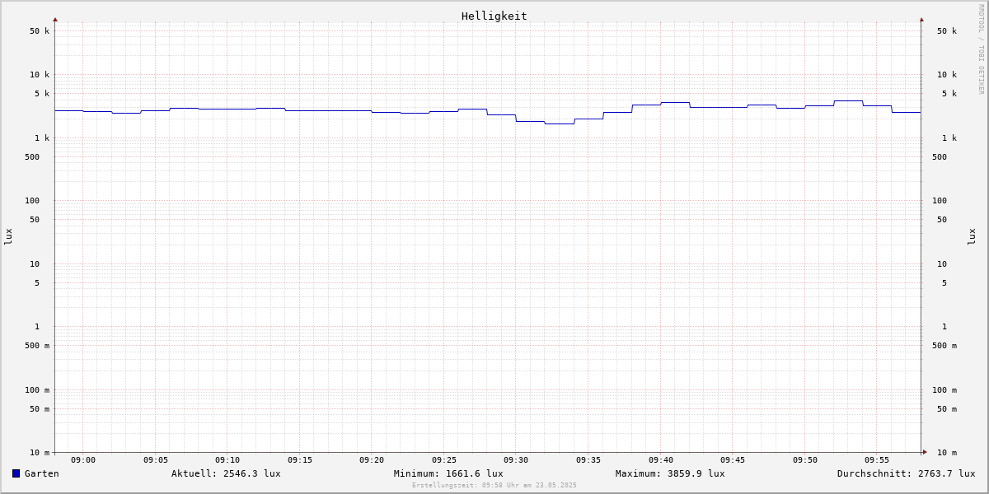989x494 pixels.
Task: Click the Helligkeit chart title
Action: pyautogui.click(x=494, y=16)
